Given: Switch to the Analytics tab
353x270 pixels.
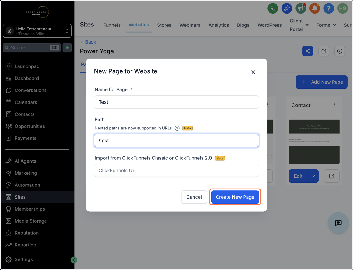Looking at the screenshot, I should pyautogui.click(x=219, y=25).
